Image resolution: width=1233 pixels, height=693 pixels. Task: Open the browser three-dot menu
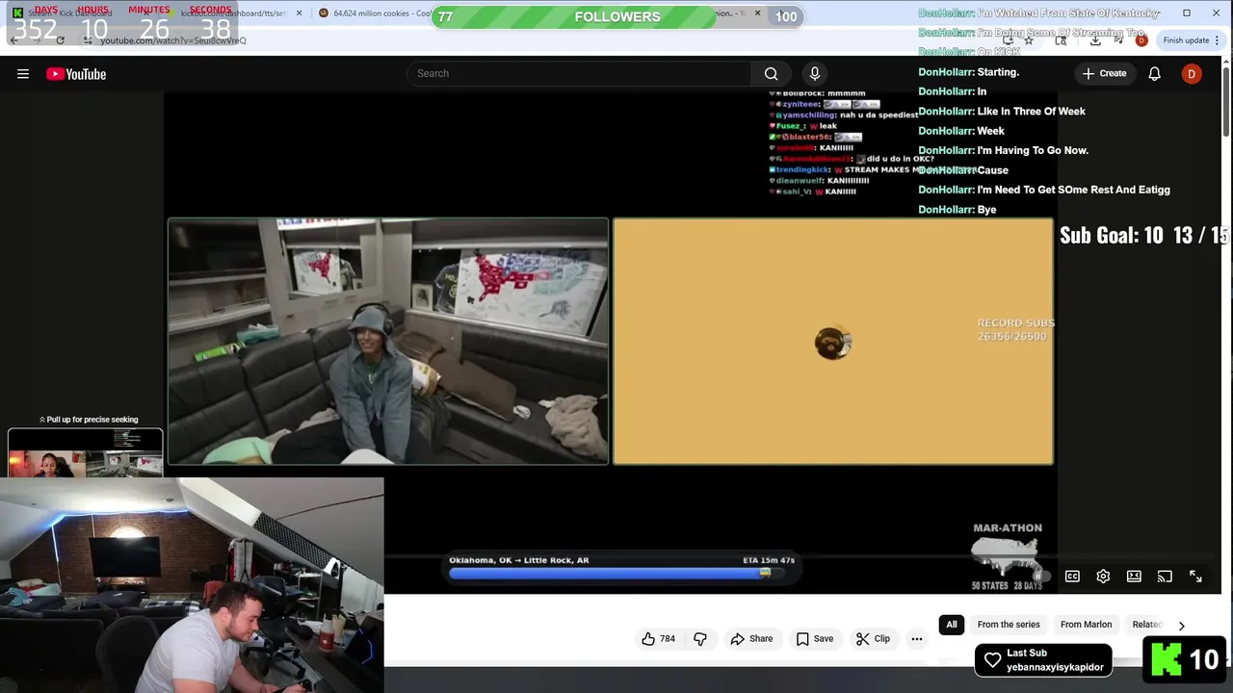click(1218, 40)
